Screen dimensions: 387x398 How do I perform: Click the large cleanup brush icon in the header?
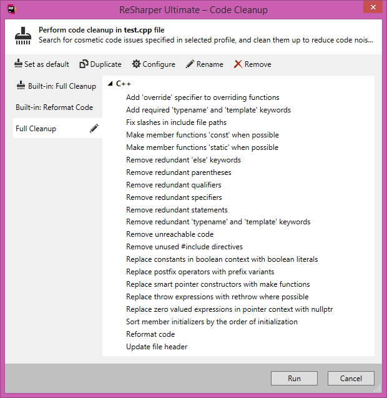click(x=23, y=36)
